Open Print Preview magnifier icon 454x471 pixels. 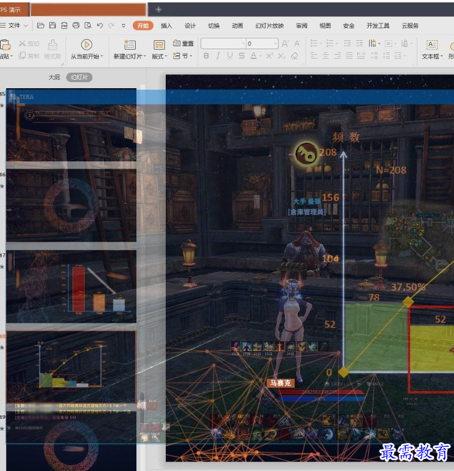88,26
